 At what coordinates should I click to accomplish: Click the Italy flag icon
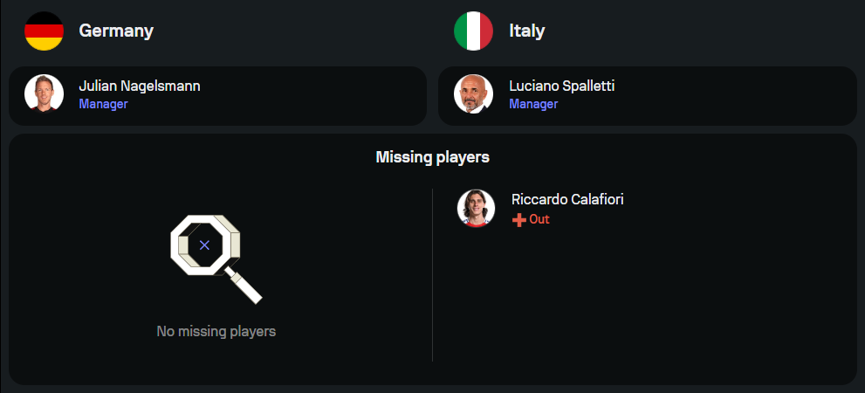473,31
